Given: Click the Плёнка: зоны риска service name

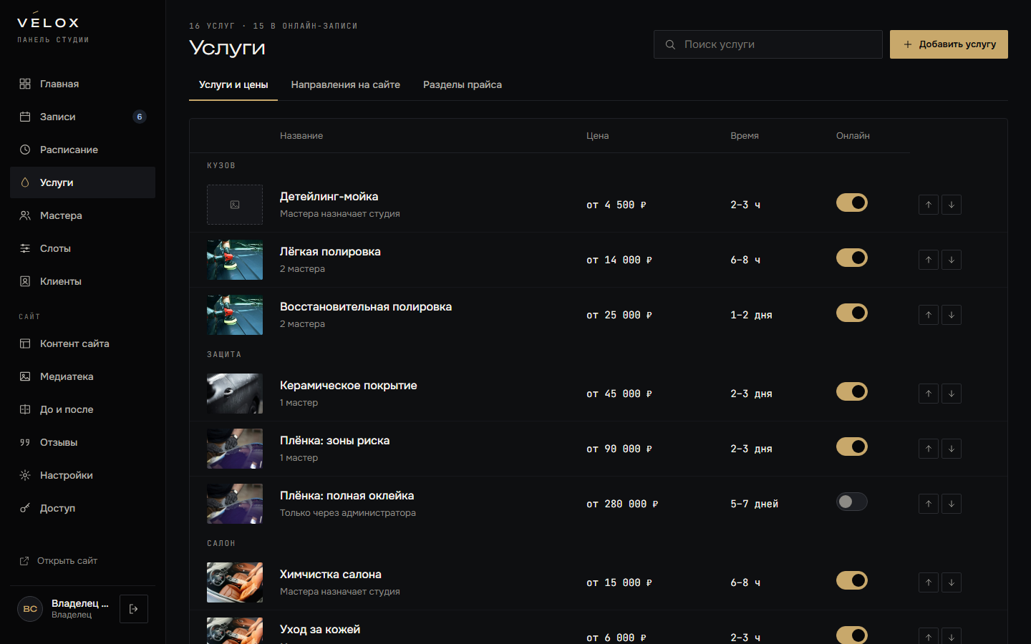Looking at the screenshot, I should pos(334,441).
